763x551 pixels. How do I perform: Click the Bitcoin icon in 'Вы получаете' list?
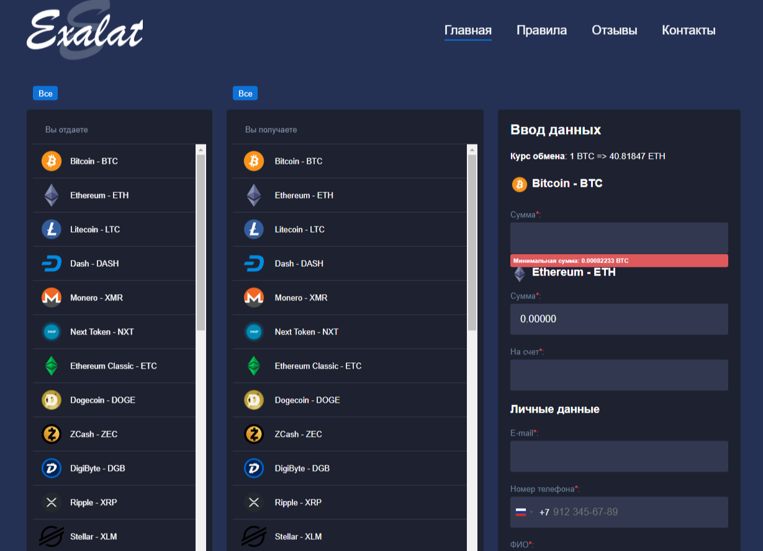254,161
